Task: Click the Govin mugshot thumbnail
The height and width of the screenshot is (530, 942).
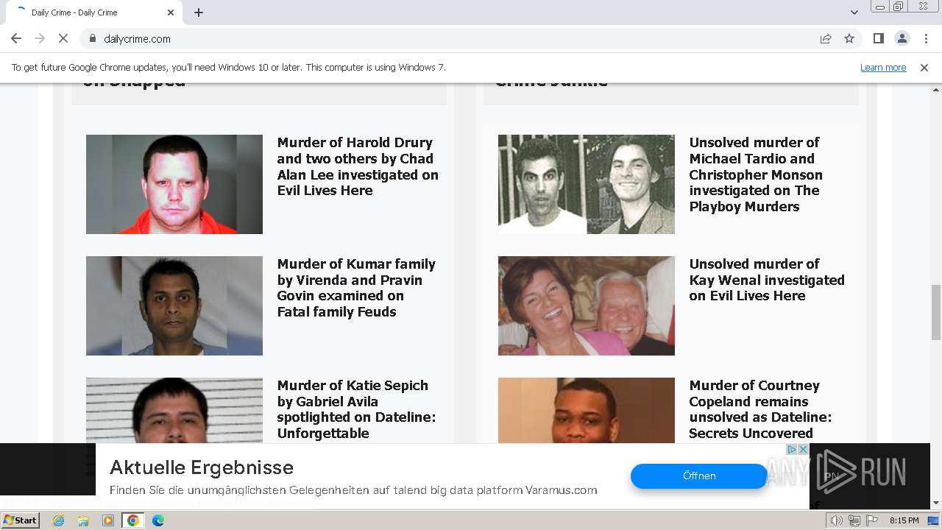Action: tap(174, 305)
